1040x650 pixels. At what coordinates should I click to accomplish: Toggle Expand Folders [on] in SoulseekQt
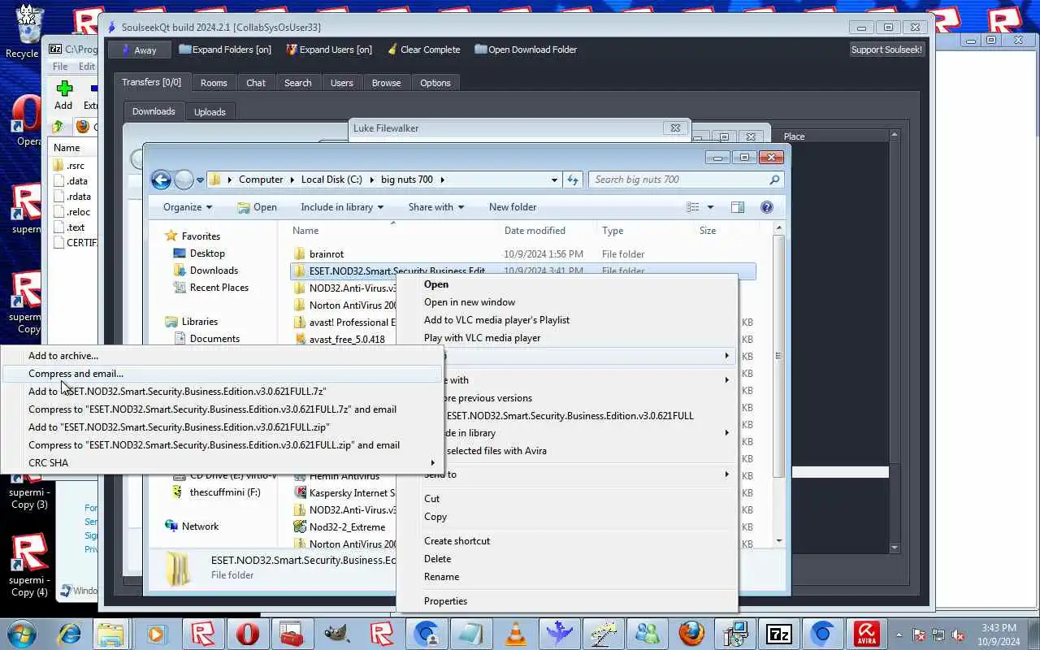[x=225, y=50]
